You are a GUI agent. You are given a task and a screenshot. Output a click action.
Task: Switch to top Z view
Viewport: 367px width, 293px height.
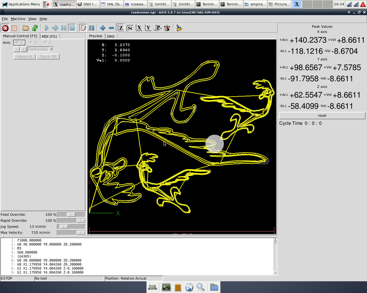pos(121,28)
